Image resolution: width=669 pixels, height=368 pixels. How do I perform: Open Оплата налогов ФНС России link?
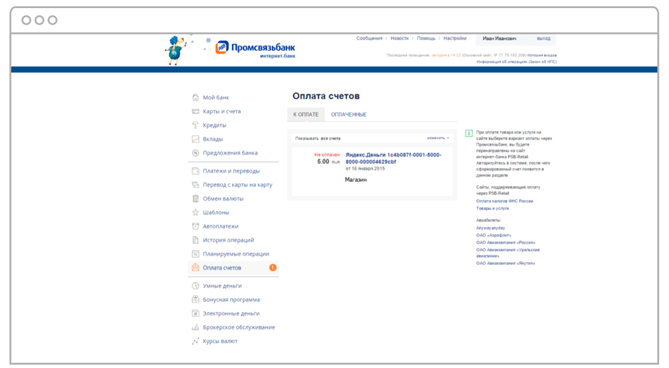(x=504, y=201)
